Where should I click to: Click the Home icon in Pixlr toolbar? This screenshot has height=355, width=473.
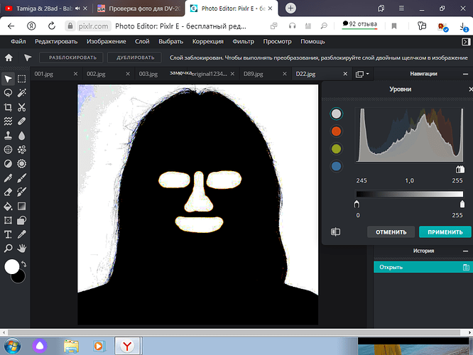coord(9,58)
